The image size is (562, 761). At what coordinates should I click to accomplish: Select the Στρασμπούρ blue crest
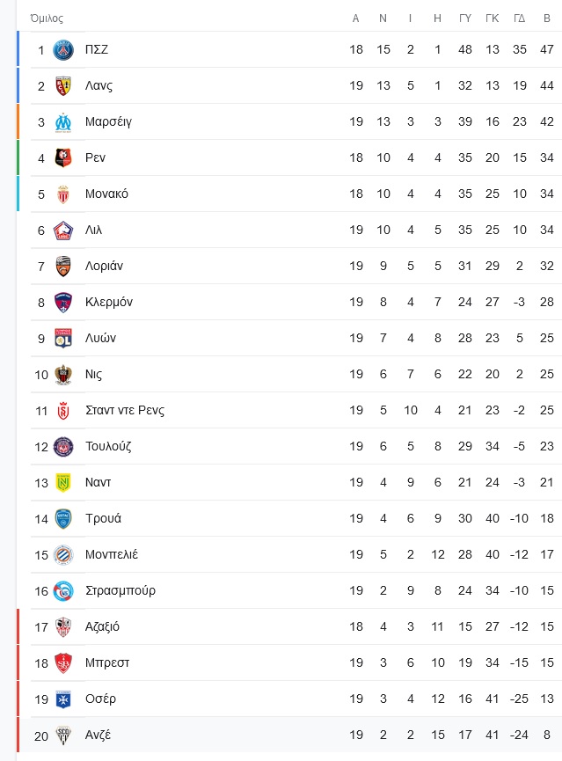63,590
